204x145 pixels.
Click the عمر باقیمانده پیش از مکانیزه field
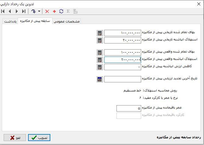pyautogui.click(x=129, y=108)
